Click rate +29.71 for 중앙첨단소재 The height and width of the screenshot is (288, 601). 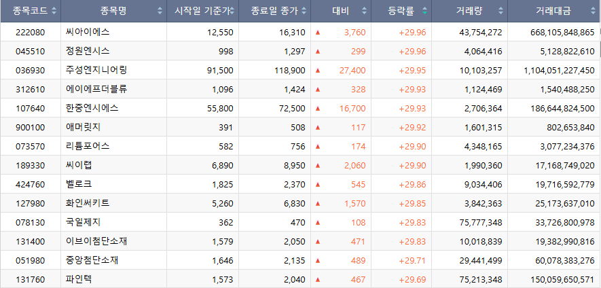pos(412,261)
